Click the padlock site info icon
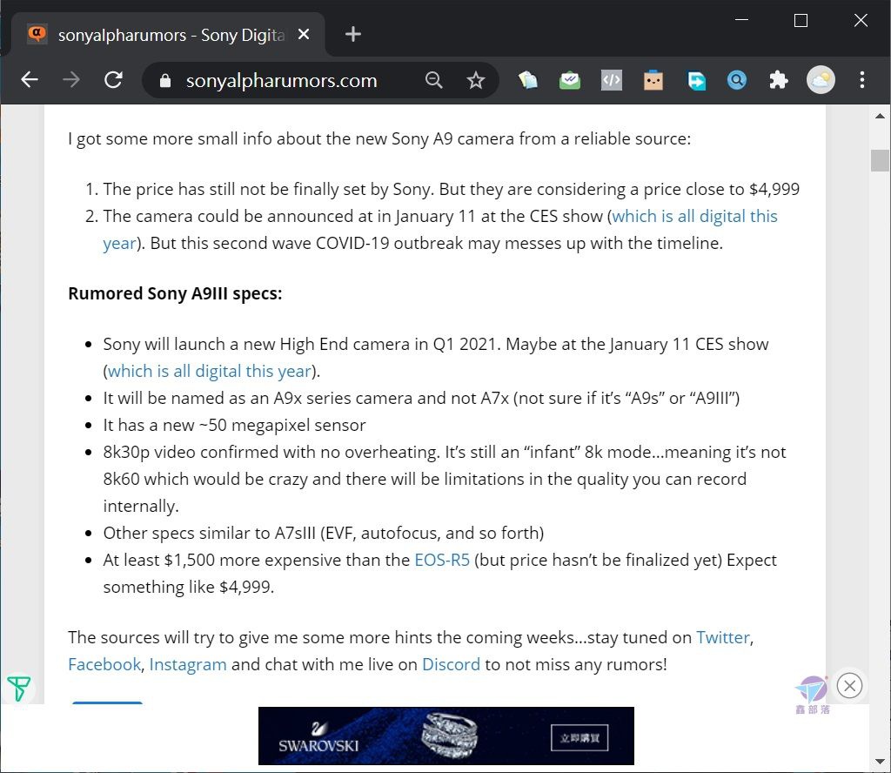Viewport: 891px width, 773px height. [164, 81]
